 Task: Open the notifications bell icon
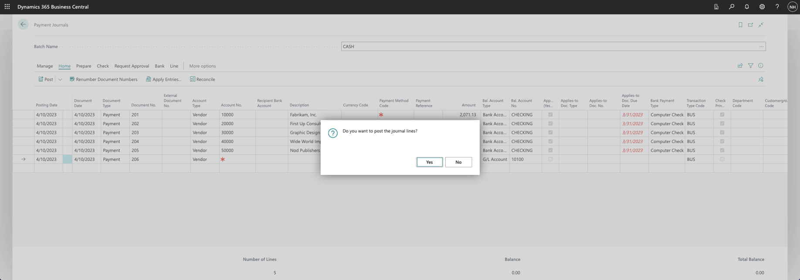click(747, 7)
